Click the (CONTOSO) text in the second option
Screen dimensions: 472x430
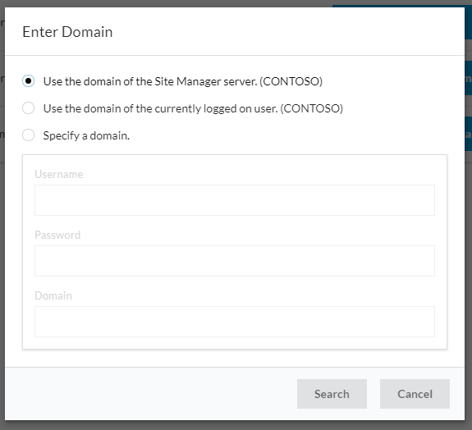[x=312, y=108]
